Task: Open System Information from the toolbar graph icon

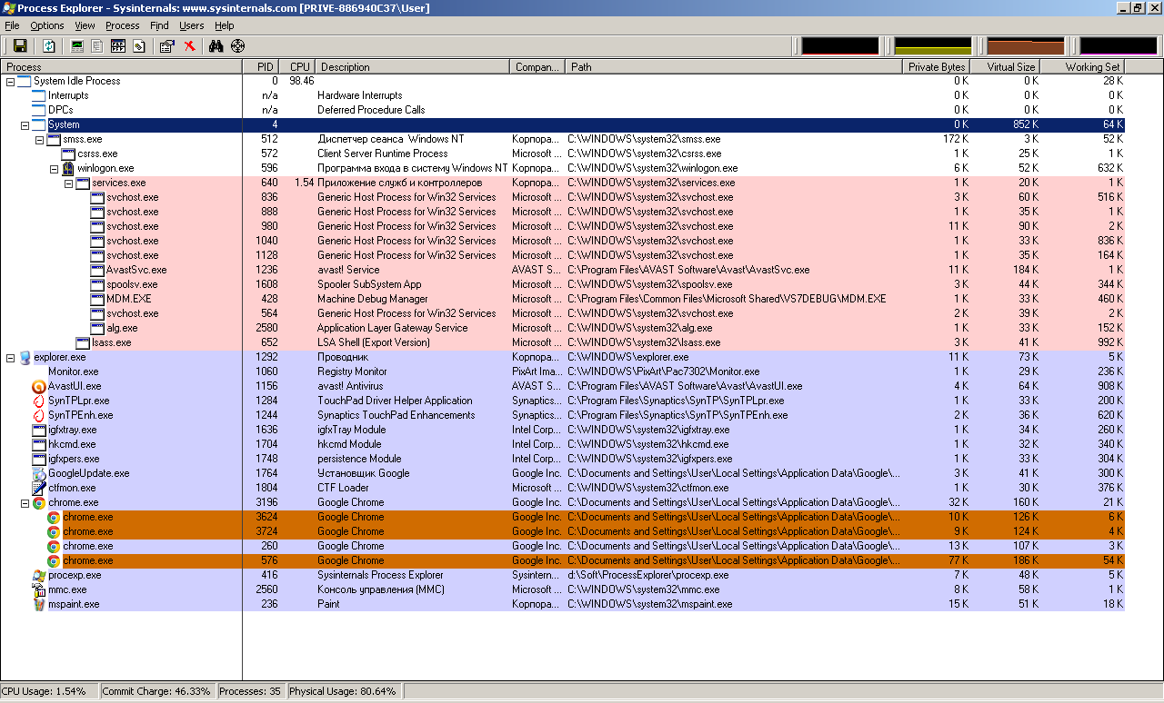Action: (x=77, y=46)
